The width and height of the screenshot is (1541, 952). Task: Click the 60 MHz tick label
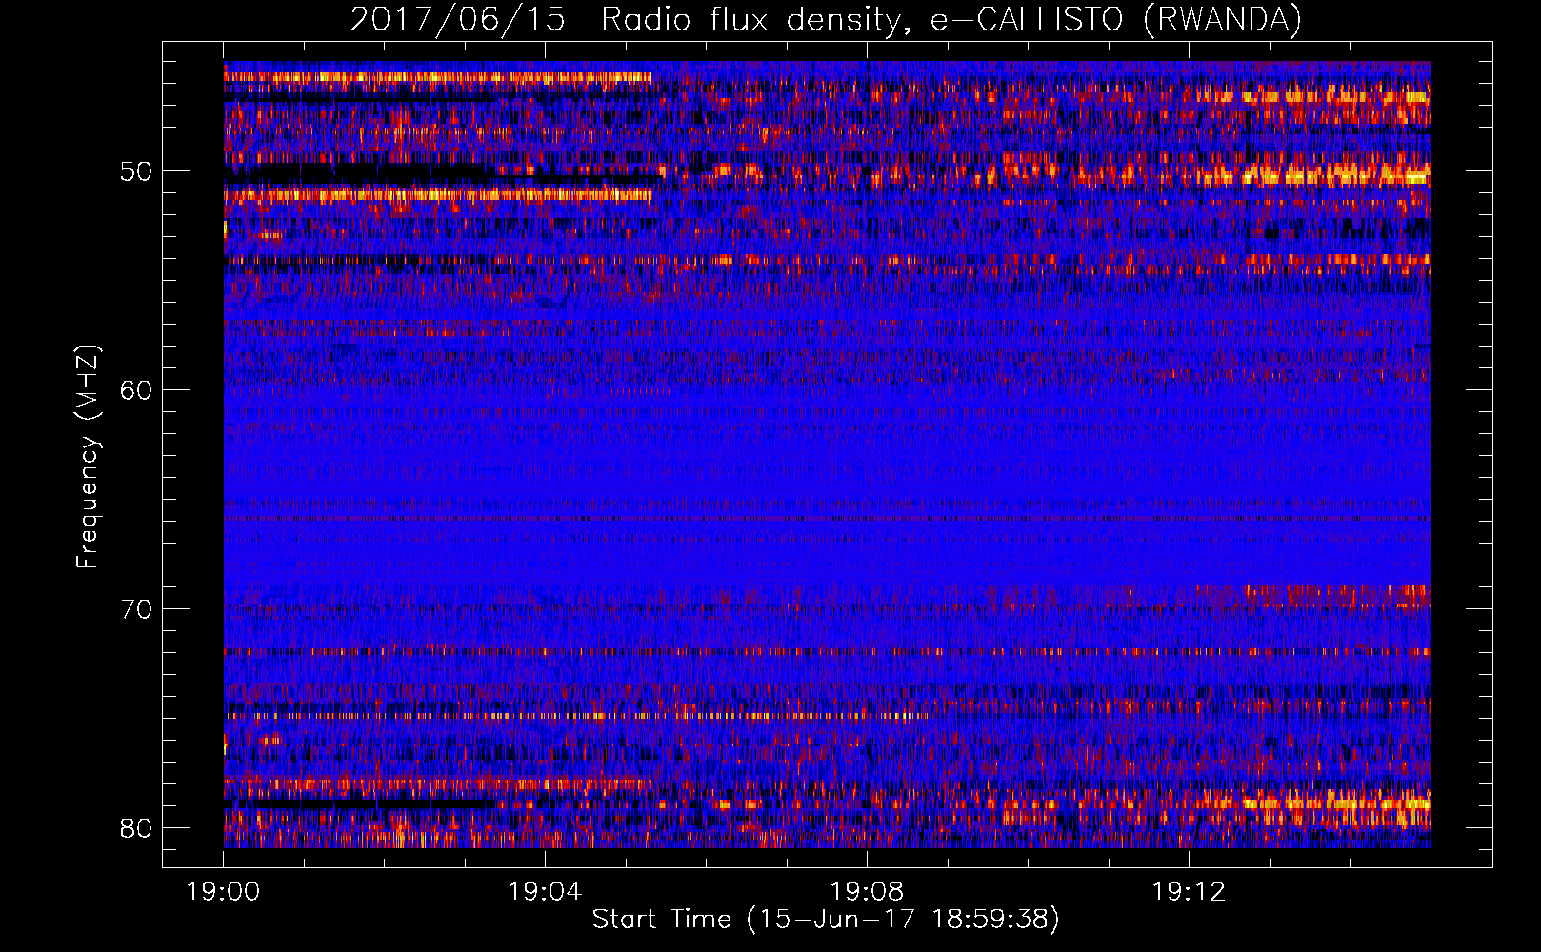pos(135,390)
